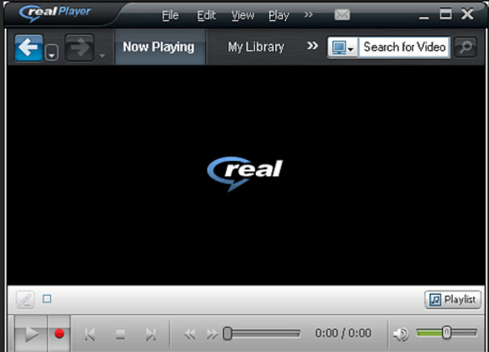The height and width of the screenshot is (352, 489).
Task: Go back with the blue arrow button
Action: tap(29, 48)
